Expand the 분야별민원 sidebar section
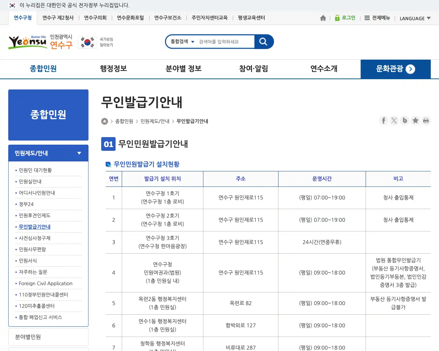 (48, 337)
